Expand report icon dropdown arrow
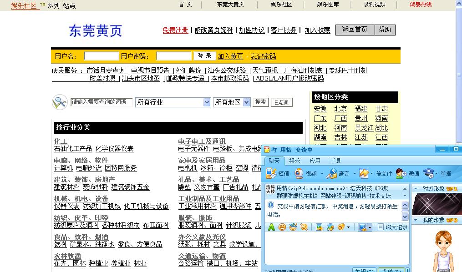The height and width of the screenshot is (272, 462). click(437, 174)
